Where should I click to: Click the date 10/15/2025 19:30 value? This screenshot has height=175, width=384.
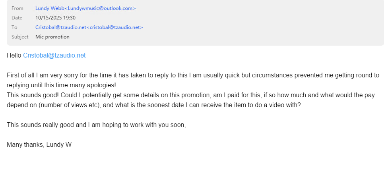pos(55,18)
